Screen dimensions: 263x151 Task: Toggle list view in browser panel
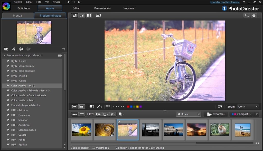tap(82, 114)
